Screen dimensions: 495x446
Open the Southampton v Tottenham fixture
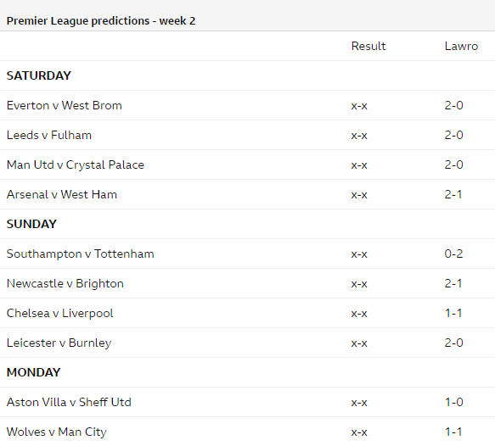80,254
